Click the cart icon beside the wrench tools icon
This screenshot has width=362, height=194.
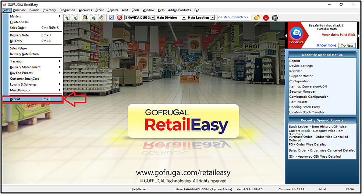(x=93, y=18)
